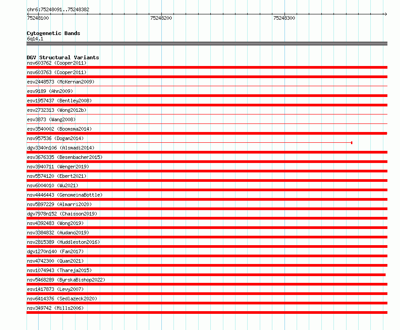Viewport: 400px width, 330px height.
Task: Click nsv4392483 (Wong2019) label
Action: (55, 223)
